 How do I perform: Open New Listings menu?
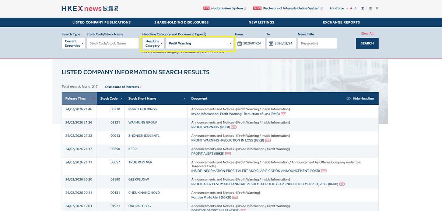tap(262, 22)
